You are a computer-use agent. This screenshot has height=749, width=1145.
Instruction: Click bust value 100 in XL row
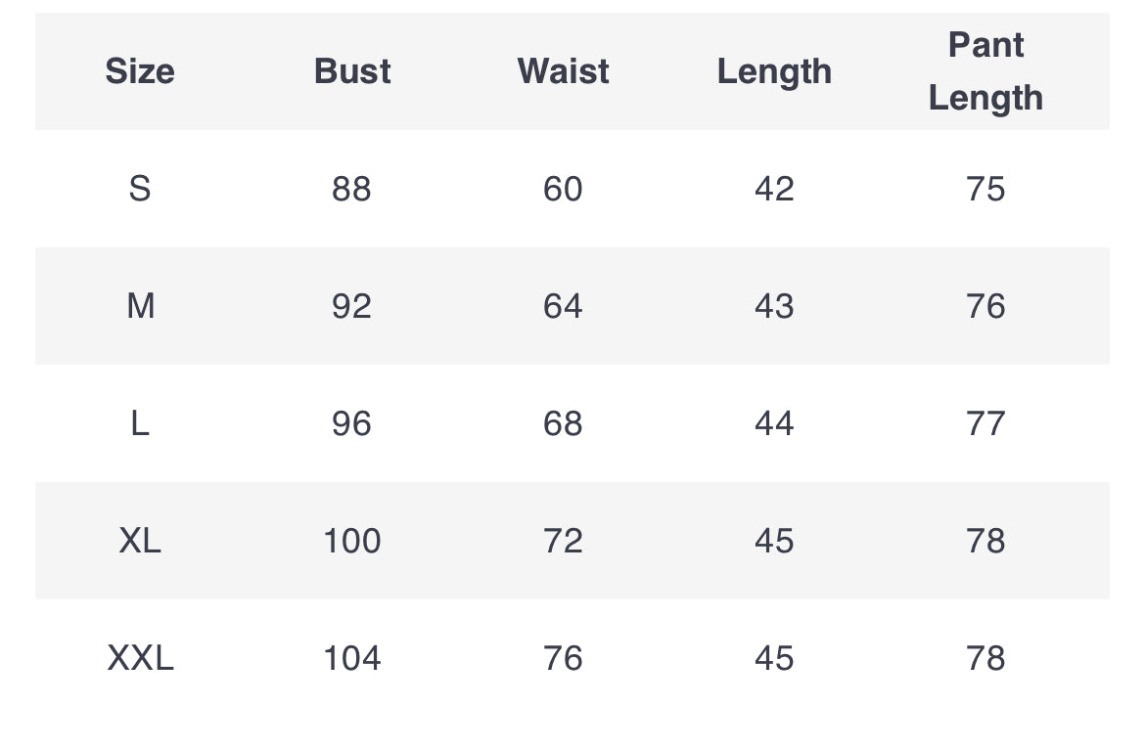(x=352, y=541)
